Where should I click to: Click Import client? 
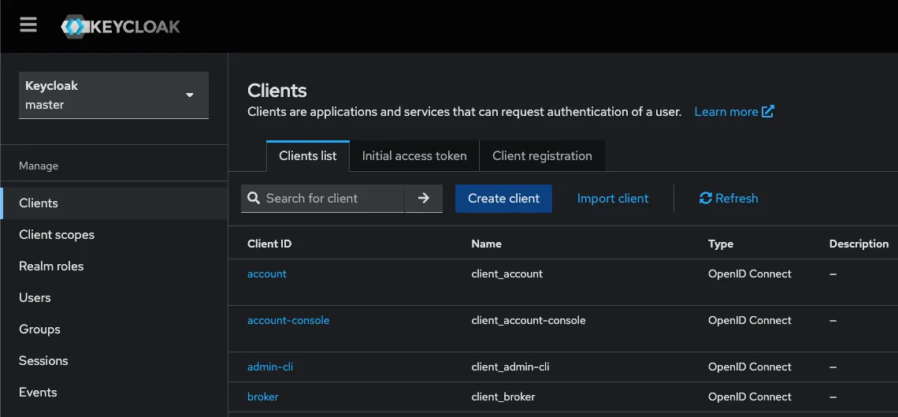click(x=613, y=198)
